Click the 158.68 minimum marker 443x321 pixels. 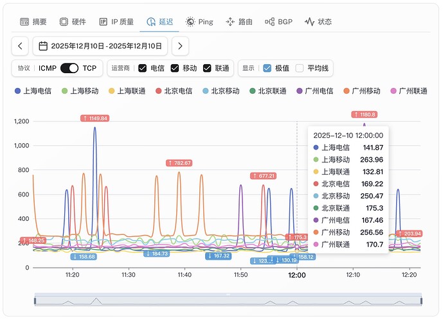pyautogui.click(x=84, y=257)
